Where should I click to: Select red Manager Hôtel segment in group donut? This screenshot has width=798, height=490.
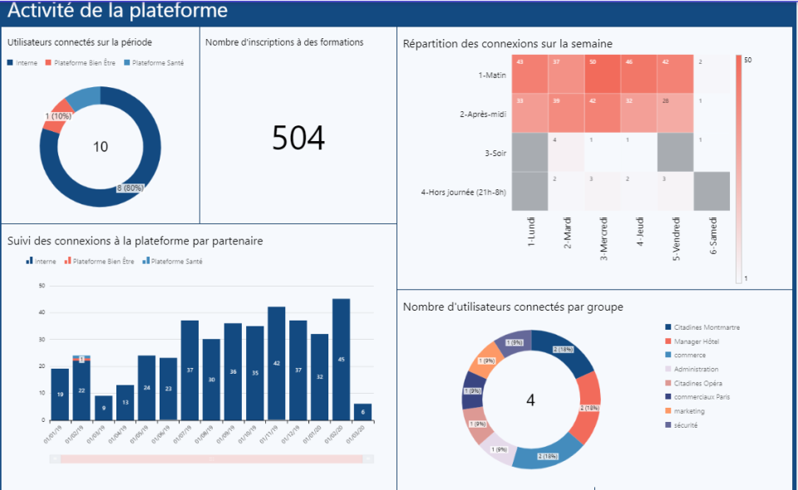(589, 408)
